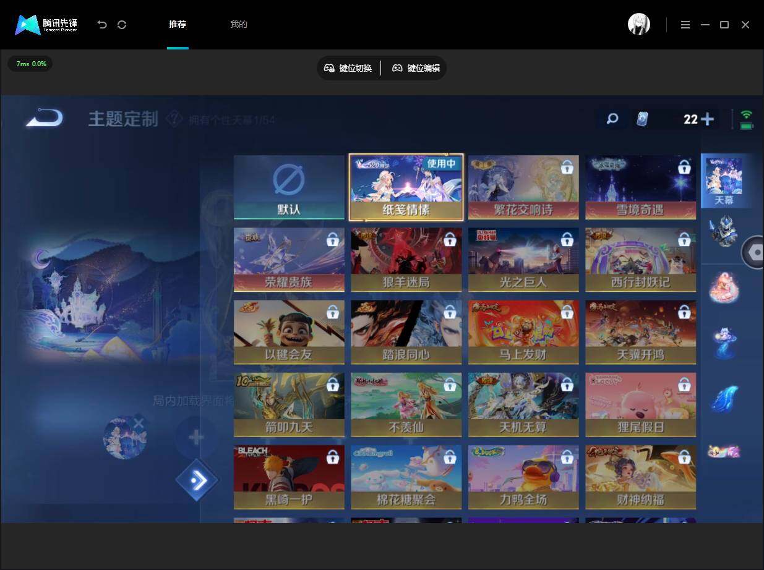This screenshot has width=764, height=570.
Task: Select the 以毬会友 theme card
Action: (x=289, y=332)
